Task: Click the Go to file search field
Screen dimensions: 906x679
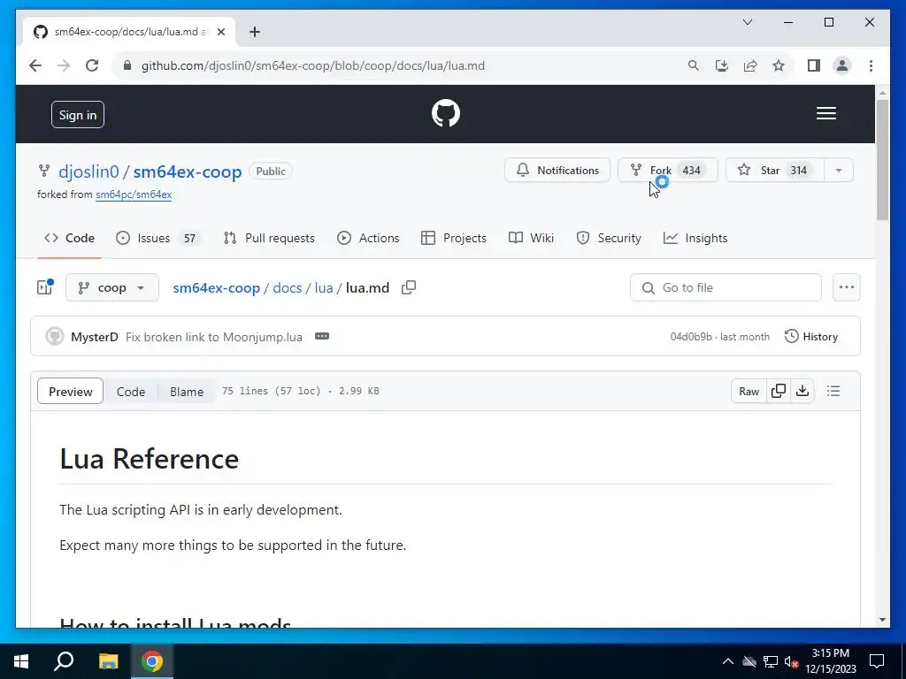Action: click(x=726, y=287)
